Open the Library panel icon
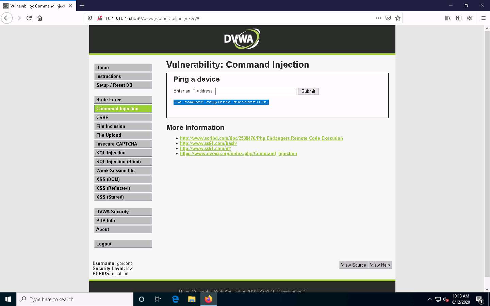The height and width of the screenshot is (306, 490). point(447,18)
